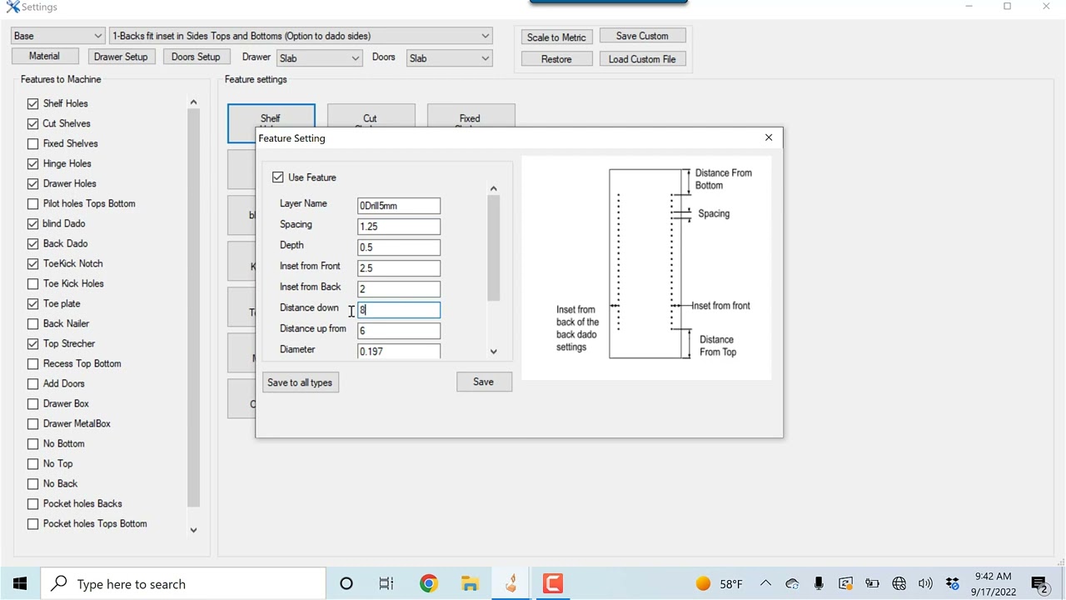The height and width of the screenshot is (600, 1066).
Task: Click feature settings scroll up arrow
Action: pos(493,189)
